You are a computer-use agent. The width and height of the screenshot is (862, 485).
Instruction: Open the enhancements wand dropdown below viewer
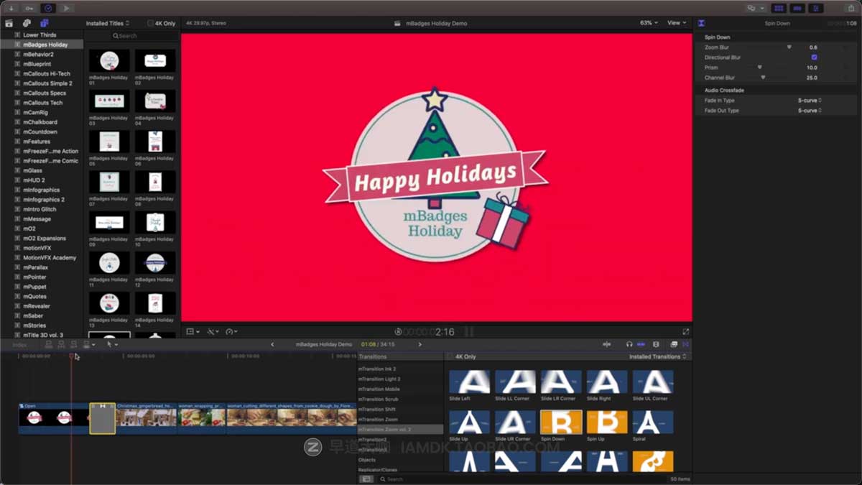pos(213,332)
